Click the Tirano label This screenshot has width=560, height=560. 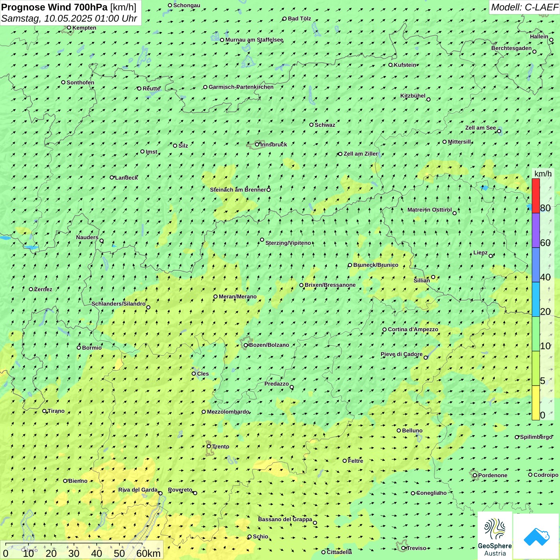click(56, 411)
